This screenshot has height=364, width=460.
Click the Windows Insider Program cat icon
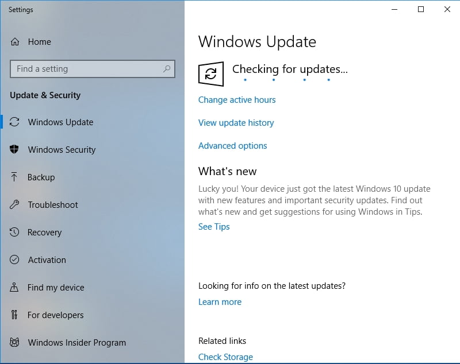pyautogui.click(x=14, y=342)
